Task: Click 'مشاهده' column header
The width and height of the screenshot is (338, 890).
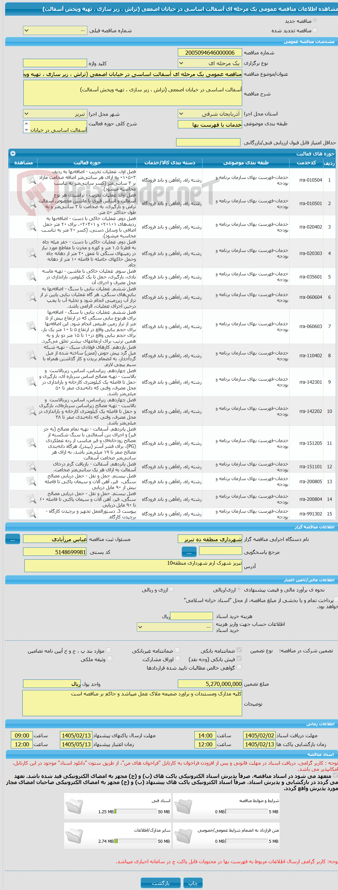Action: pyautogui.click(x=23, y=163)
